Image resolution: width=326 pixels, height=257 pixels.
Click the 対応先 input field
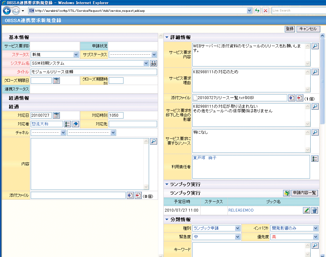pyautogui.click(x=133, y=124)
